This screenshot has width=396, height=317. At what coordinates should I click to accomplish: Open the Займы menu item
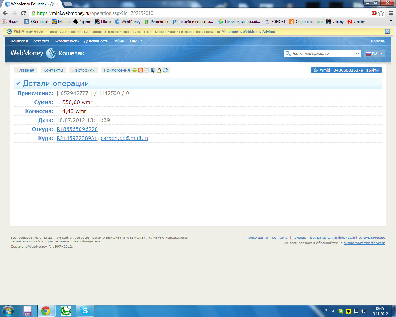click(119, 41)
